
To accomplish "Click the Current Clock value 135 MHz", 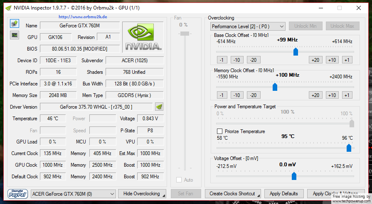I will tap(53, 153).
